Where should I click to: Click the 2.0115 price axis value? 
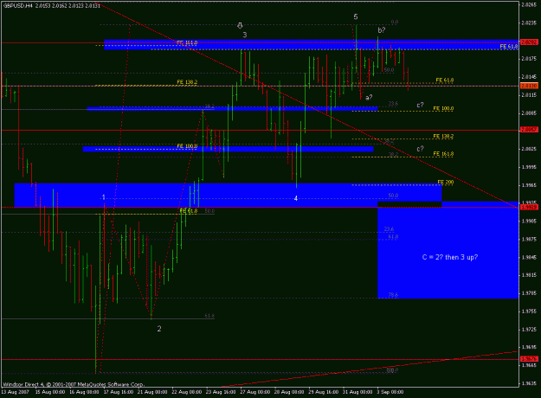tap(529, 95)
